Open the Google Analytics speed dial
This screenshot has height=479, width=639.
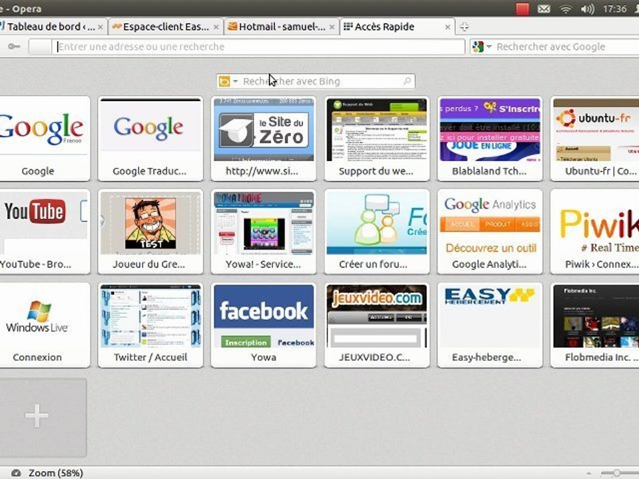489,232
